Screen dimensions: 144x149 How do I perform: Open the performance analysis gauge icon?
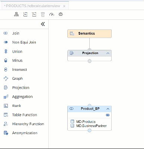click(x=52, y=15)
